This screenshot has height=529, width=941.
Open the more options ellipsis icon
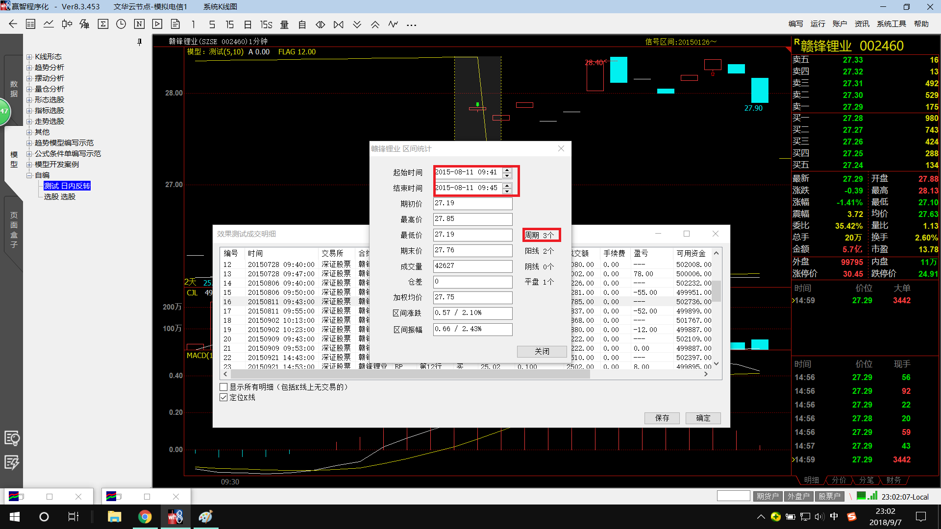click(x=411, y=24)
